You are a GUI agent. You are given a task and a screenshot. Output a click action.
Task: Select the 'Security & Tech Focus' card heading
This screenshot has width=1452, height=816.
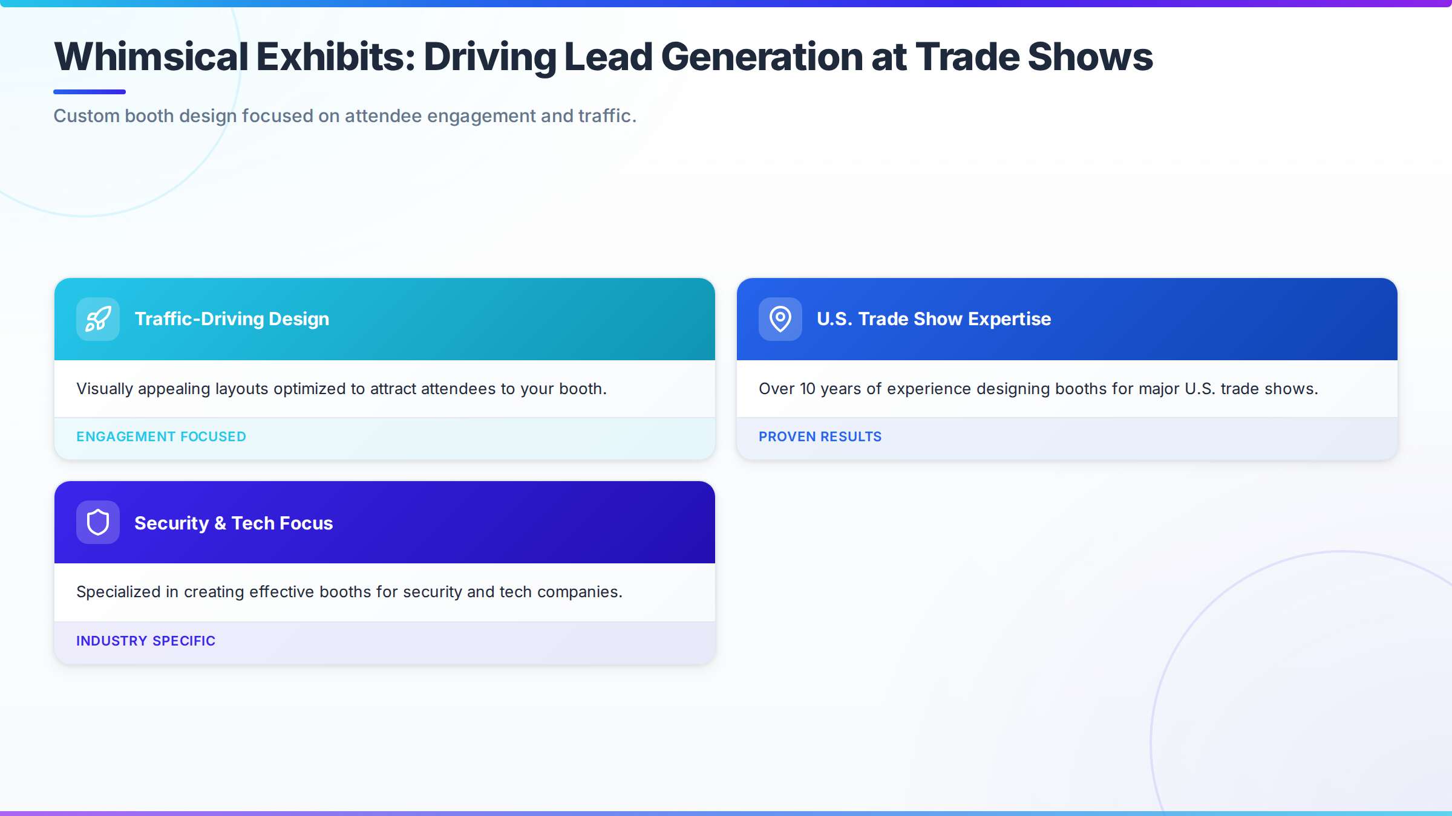(234, 523)
